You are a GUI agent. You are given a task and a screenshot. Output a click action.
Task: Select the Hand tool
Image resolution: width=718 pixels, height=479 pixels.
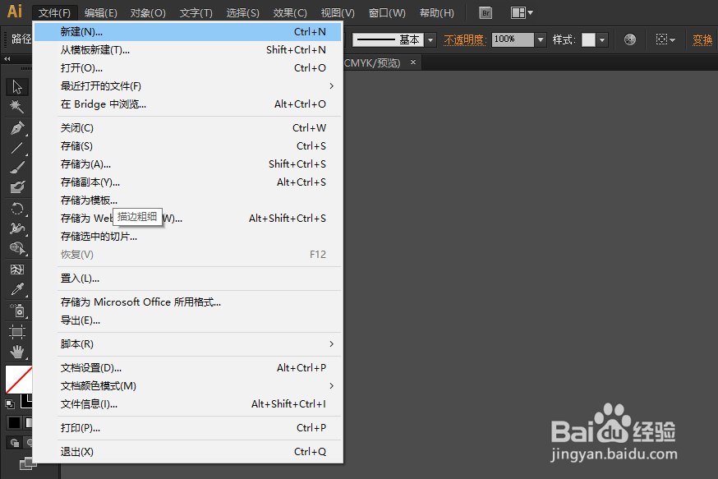point(17,352)
